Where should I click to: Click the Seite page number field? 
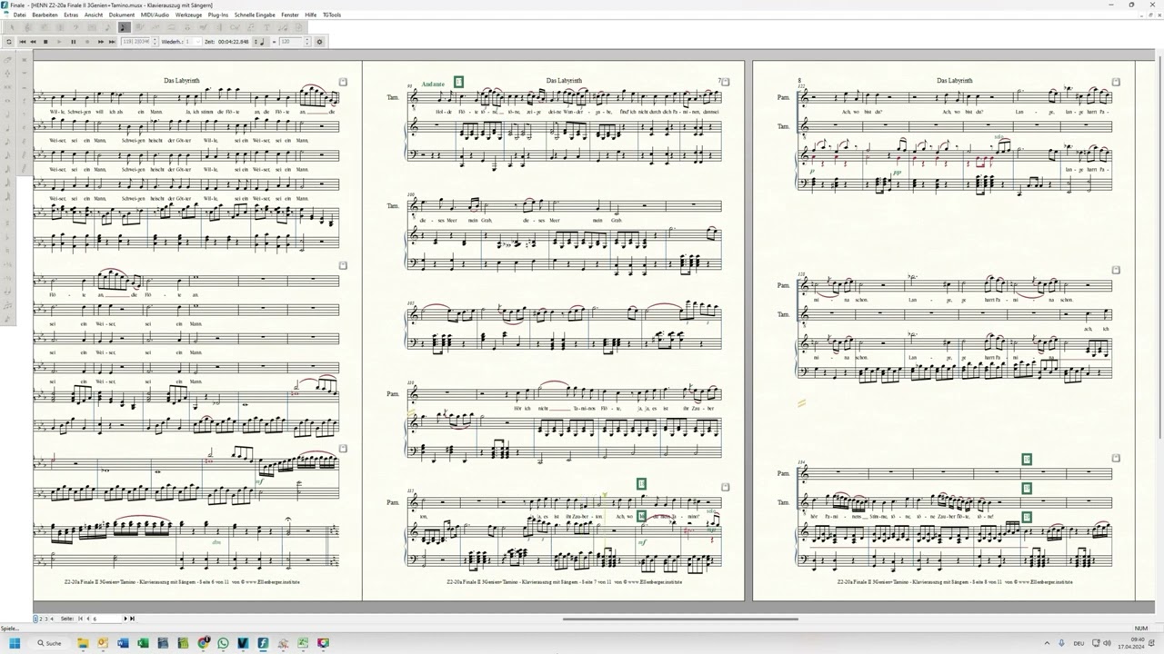click(106, 619)
